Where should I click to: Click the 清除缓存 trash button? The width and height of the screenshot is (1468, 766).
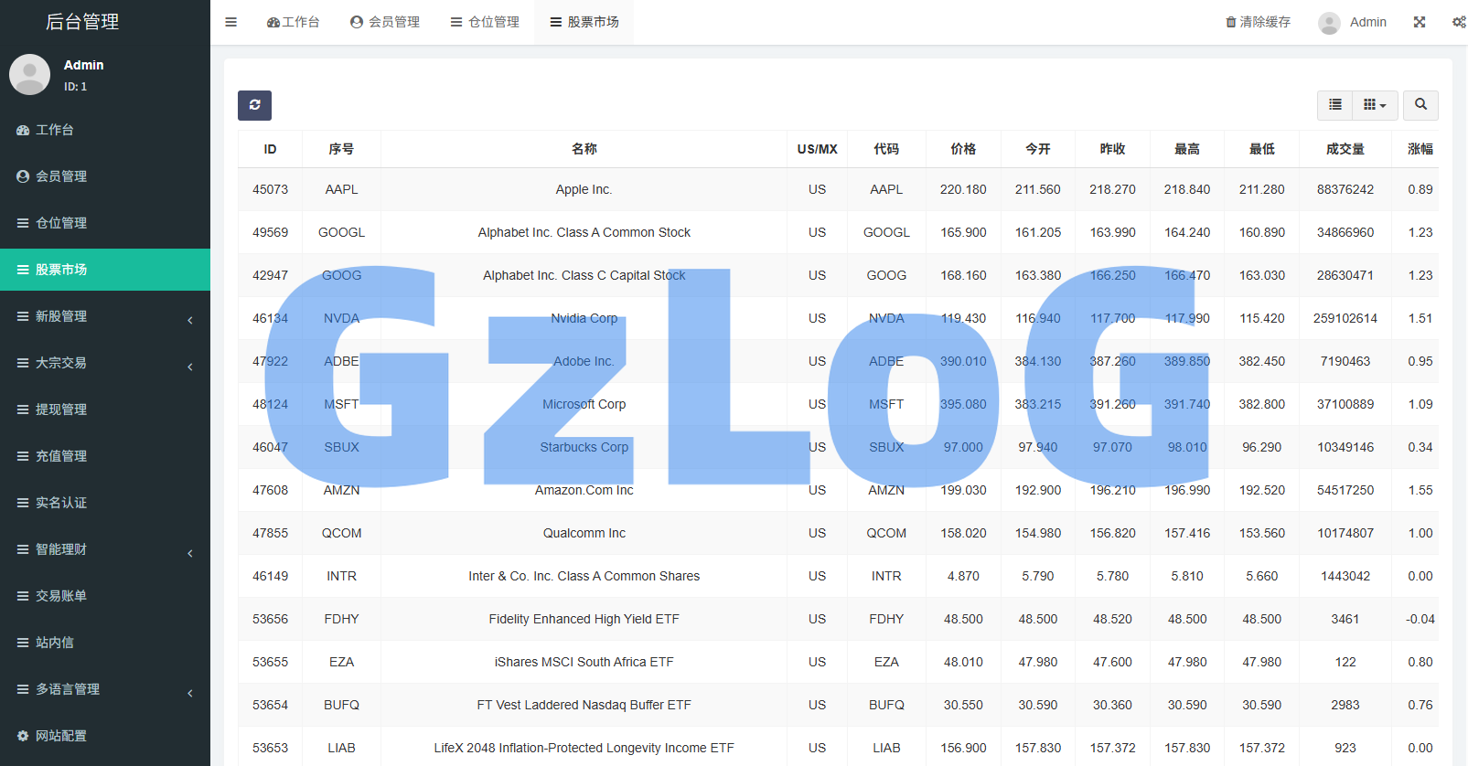(1259, 22)
